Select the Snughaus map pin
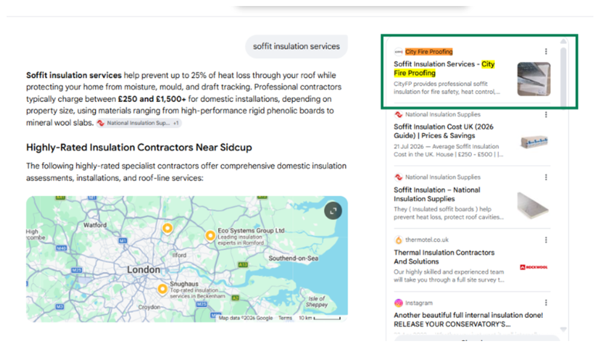 tap(162, 289)
